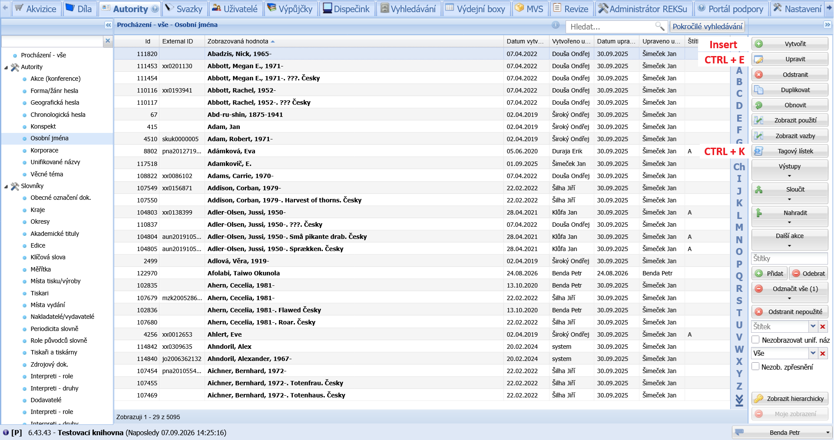
Task: Open the Vše combo dropdown arrow
Action: click(813, 354)
